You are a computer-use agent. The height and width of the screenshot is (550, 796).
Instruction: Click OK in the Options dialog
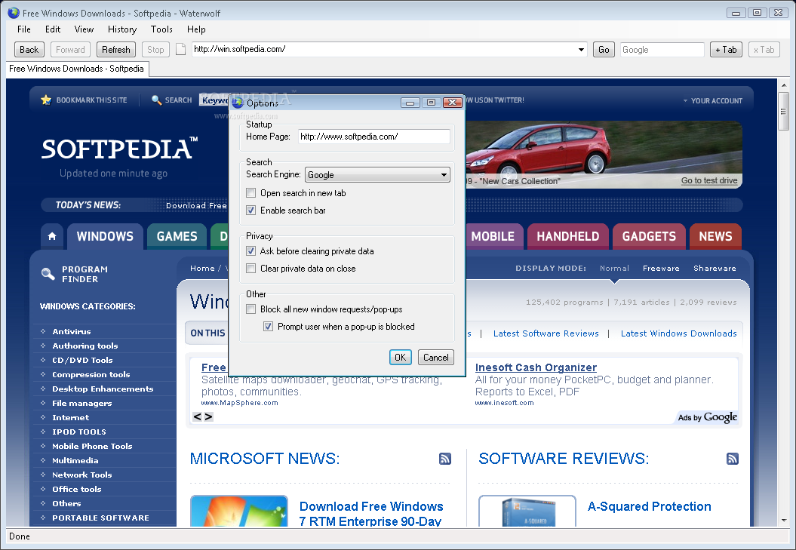pyautogui.click(x=400, y=357)
